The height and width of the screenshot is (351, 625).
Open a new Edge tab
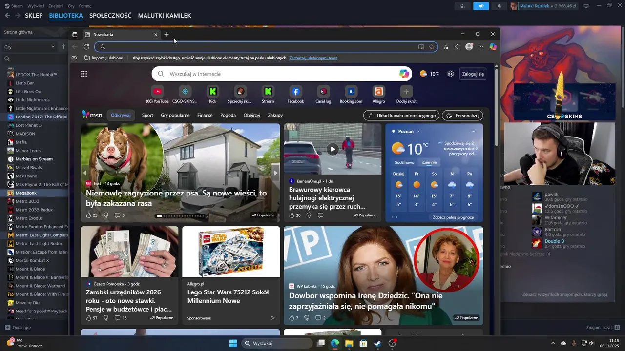[x=167, y=34]
